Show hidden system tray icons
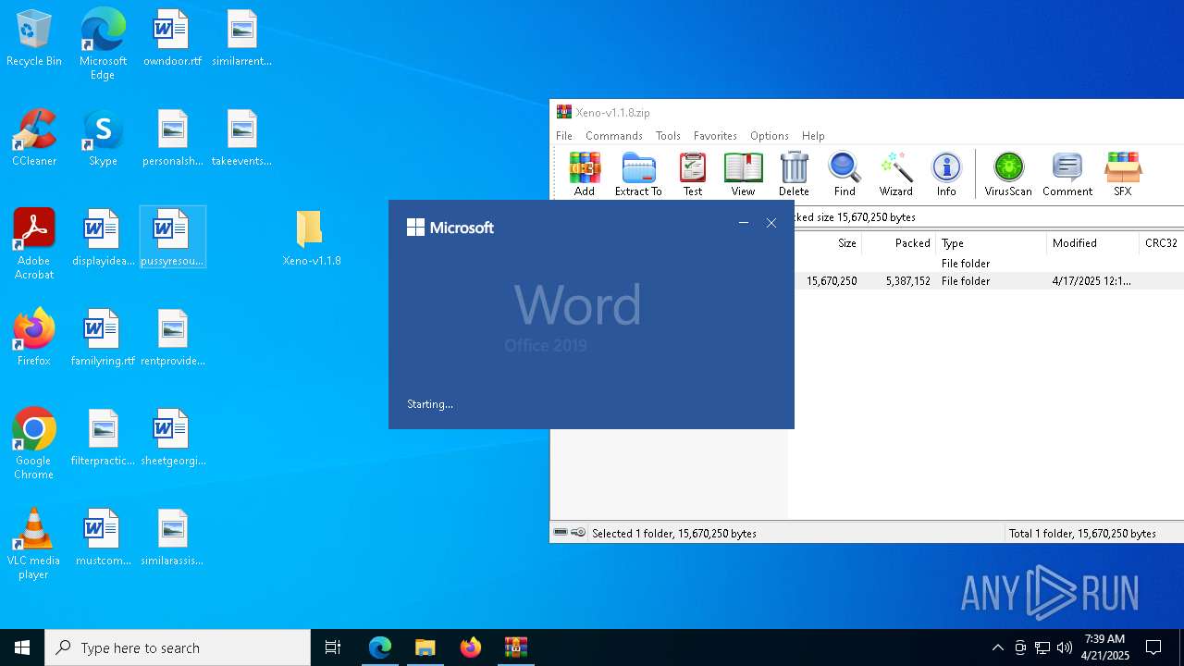 pos(997,647)
